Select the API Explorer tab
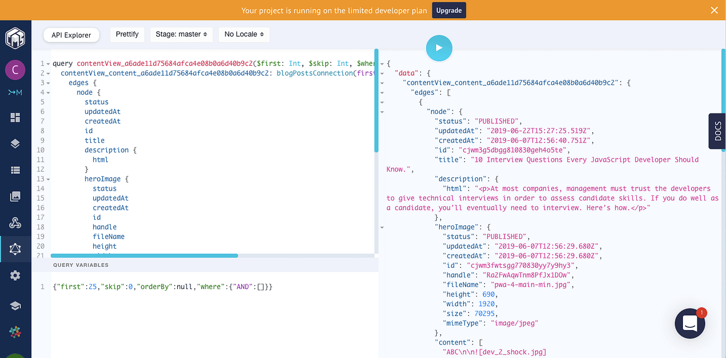This screenshot has height=358, width=726. [x=71, y=35]
